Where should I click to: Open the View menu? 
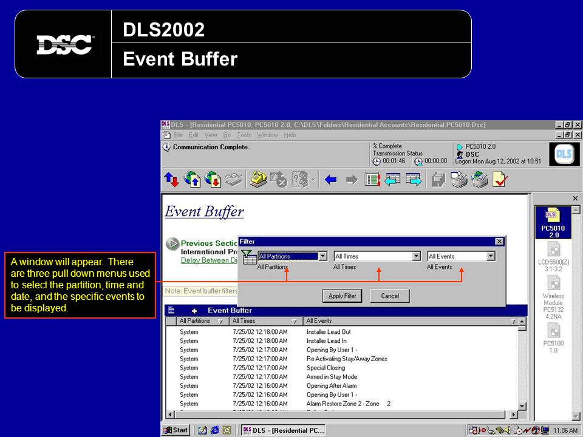pos(211,135)
